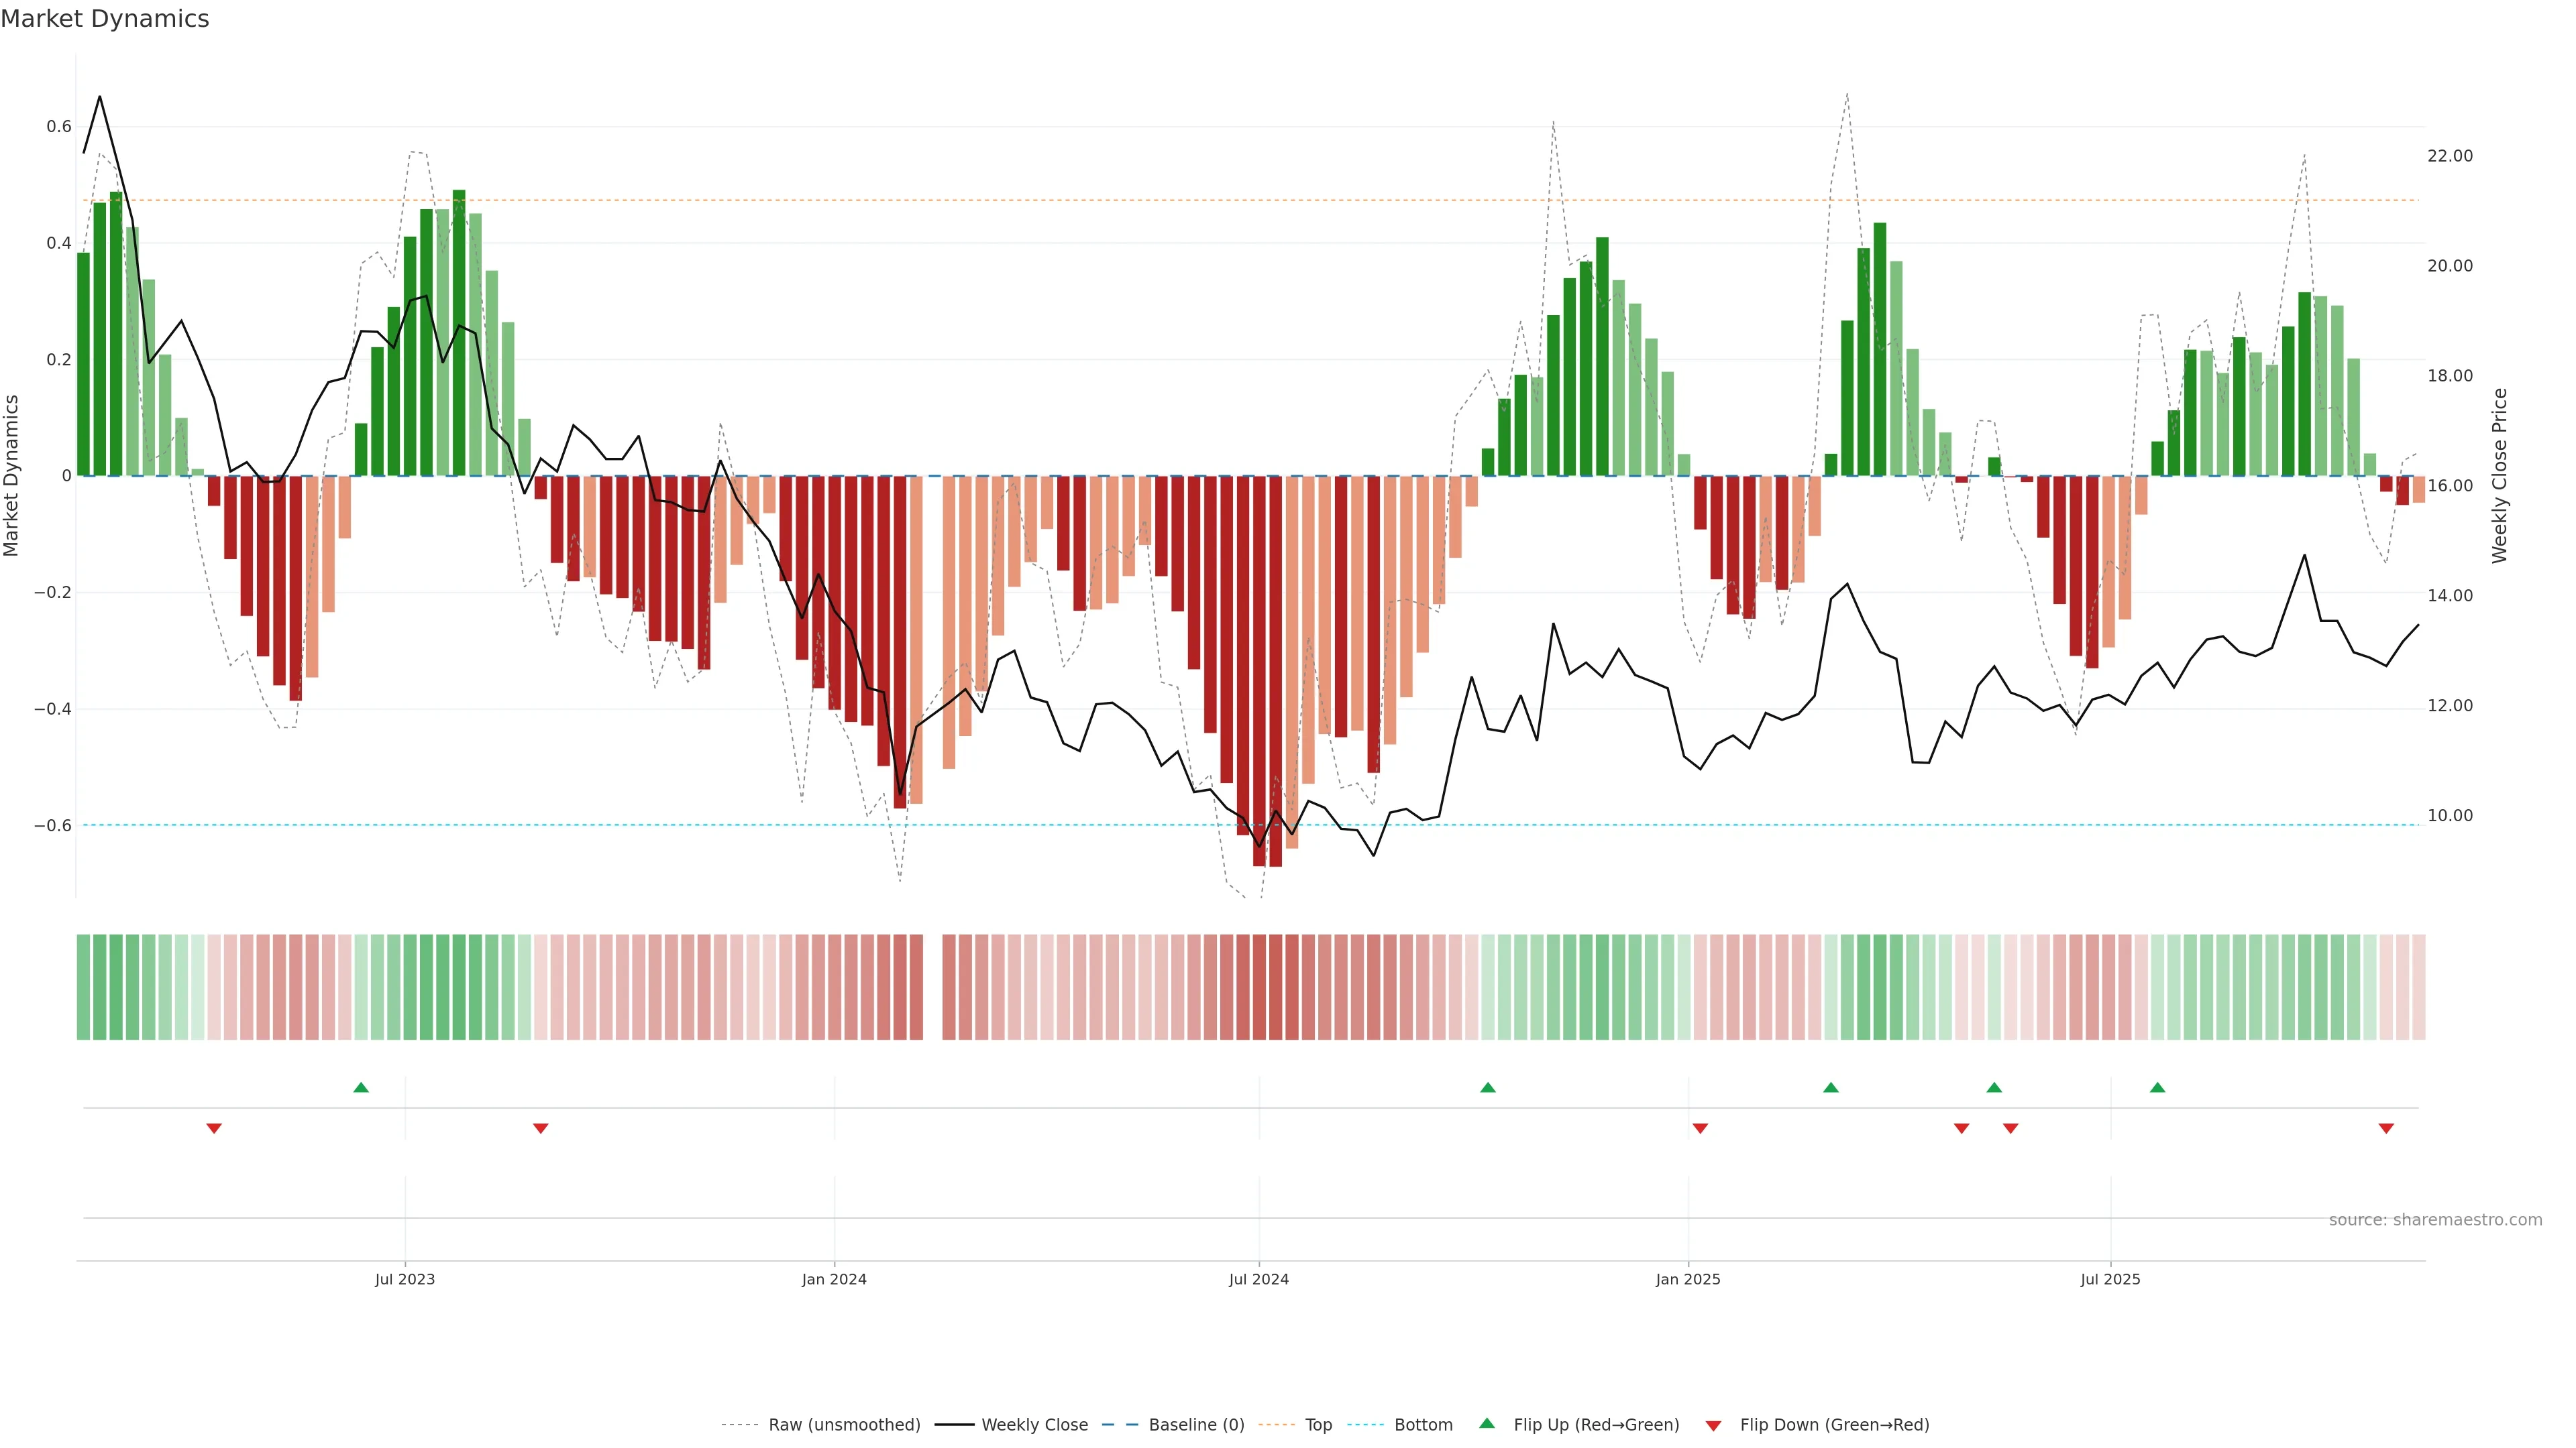Click the blank gap in the red heat strip
Viewport: 2576px width, 1448px height.
pos(932,986)
